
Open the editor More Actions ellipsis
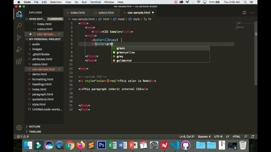coord(252,13)
